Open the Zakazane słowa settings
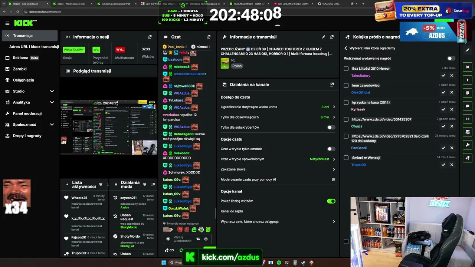This screenshot has height=267, width=475. pos(278,169)
